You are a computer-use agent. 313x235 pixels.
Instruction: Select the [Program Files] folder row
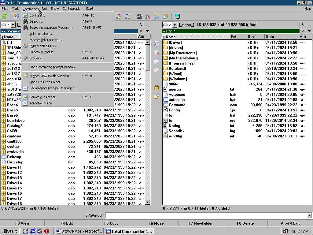(x=237, y=63)
